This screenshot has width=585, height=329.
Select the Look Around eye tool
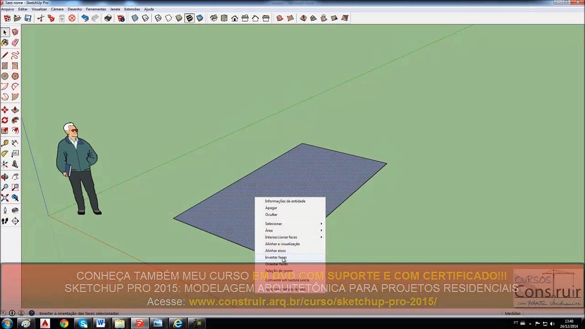(15, 210)
